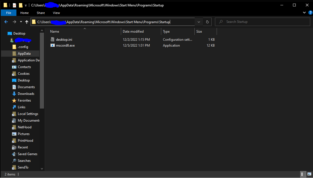This screenshot has height=178, width=313.
Task: Select Desktop at the tree root
Action: pos(19,33)
